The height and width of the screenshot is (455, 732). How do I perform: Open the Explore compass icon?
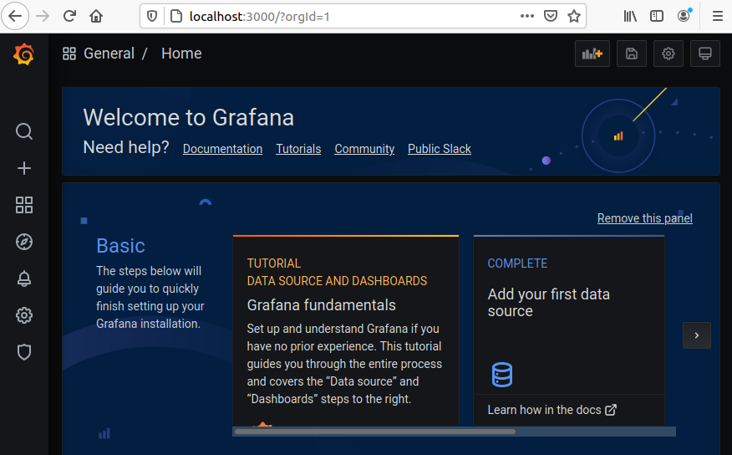tap(23, 242)
